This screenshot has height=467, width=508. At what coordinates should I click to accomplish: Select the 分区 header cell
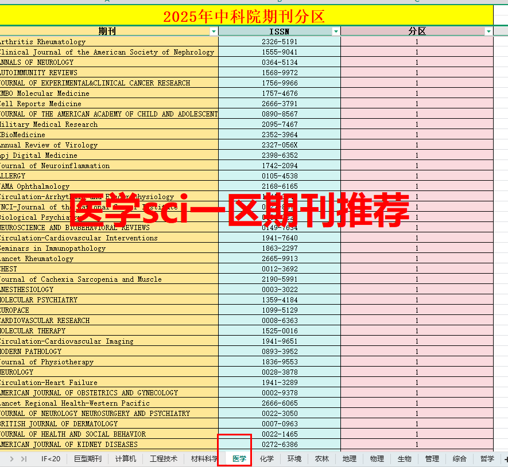tap(417, 32)
